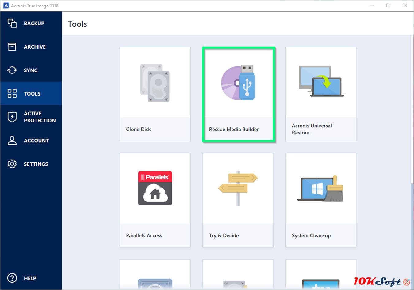
Task: Run the System Clean-up label
Action: pyautogui.click(x=311, y=235)
